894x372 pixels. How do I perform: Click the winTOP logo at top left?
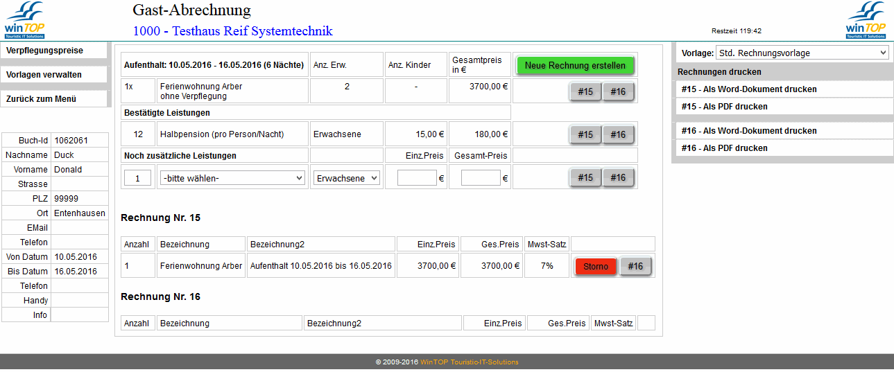[x=24, y=20]
